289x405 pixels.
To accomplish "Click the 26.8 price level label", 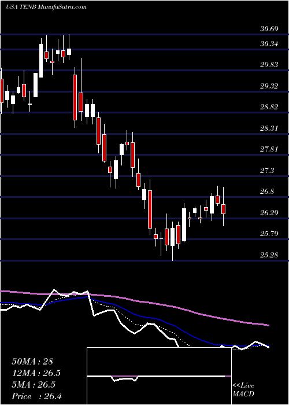I will coord(267,192).
